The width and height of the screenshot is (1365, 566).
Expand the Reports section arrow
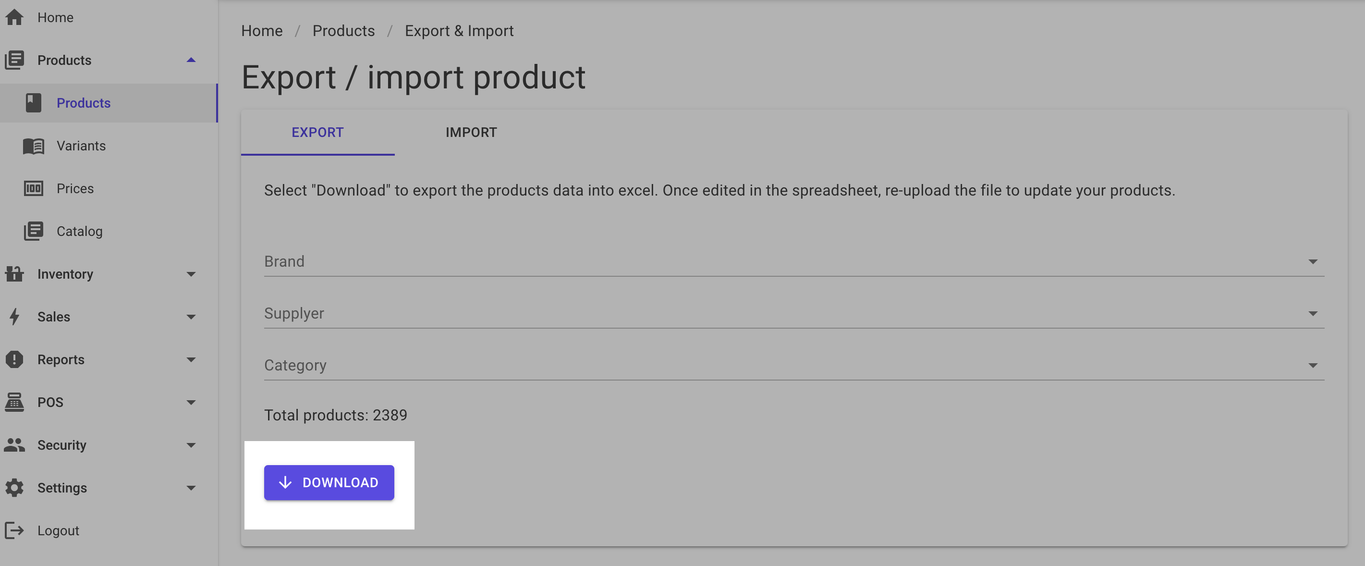coord(191,360)
